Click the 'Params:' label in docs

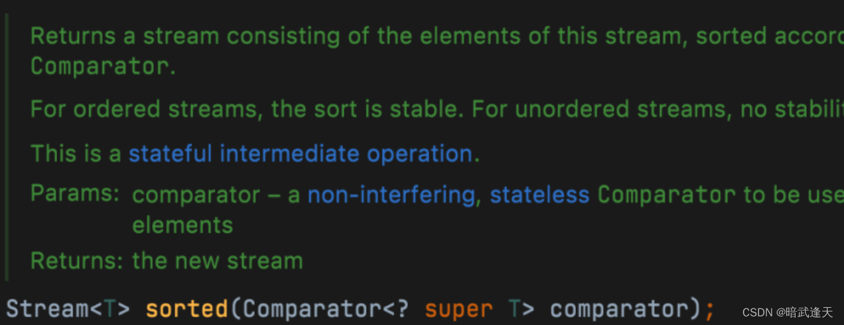point(75,193)
